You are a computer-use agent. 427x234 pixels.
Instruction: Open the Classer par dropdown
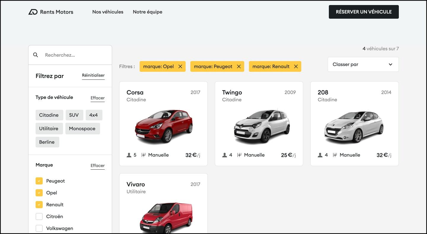[x=363, y=64]
